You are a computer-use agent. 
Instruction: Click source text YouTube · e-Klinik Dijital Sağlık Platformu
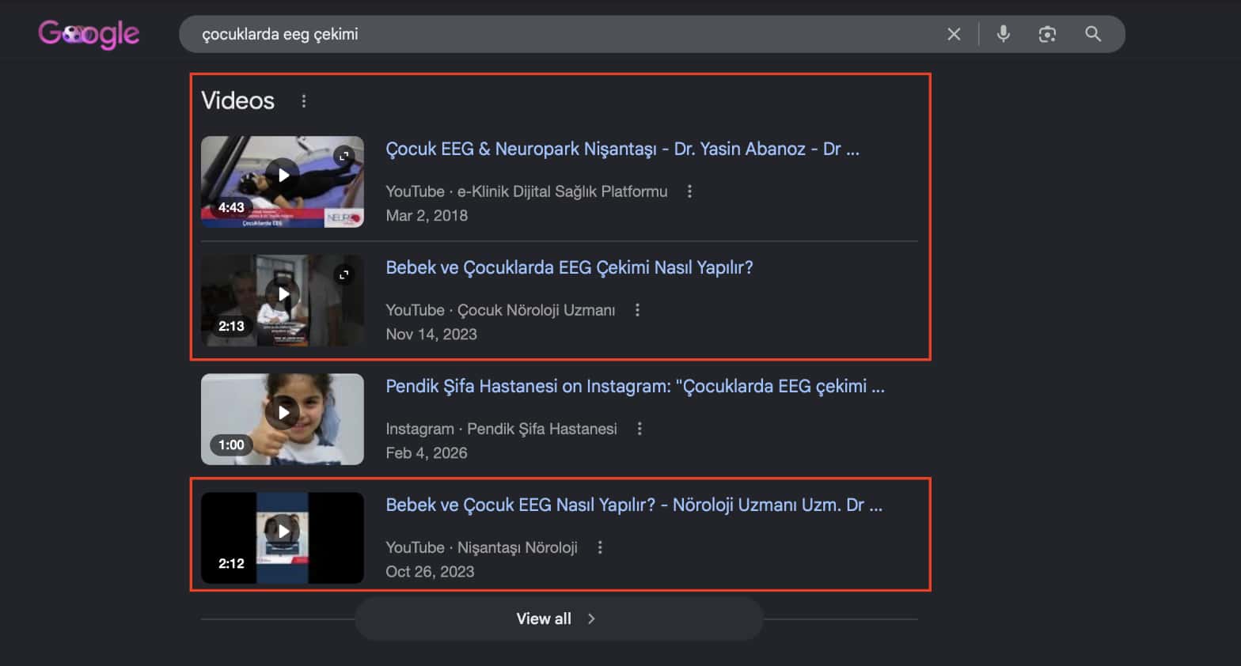click(526, 191)
